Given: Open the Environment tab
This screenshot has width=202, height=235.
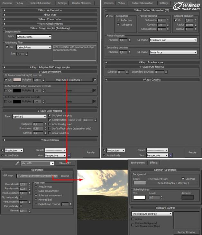Looking at the screenshot, I should (138, 163).
